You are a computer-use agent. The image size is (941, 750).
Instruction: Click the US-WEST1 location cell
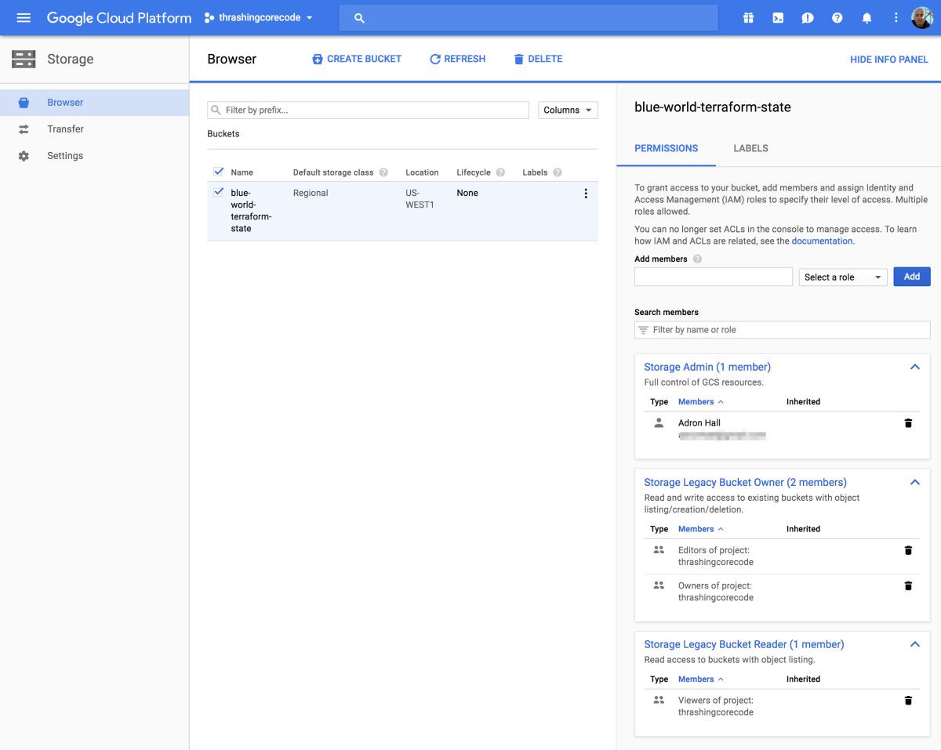(x=420, y=199)
